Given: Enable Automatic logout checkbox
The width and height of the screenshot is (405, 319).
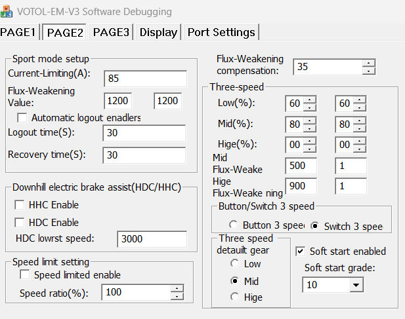Looking at the screenshot, I should coord(22,118).
